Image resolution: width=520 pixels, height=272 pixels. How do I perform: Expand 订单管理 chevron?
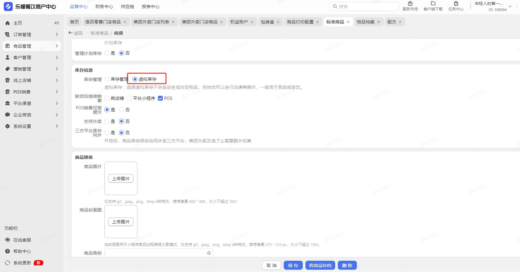pyautogui.click(x=57, y=34)
